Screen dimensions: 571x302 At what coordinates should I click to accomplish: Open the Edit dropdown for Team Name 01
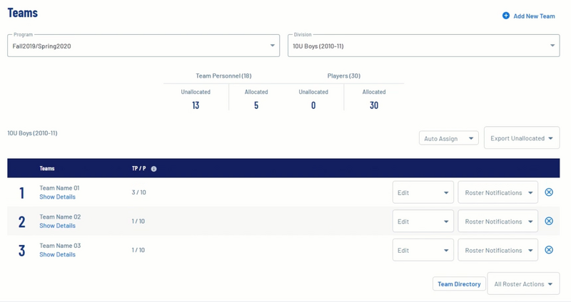[x=423, y=192]
